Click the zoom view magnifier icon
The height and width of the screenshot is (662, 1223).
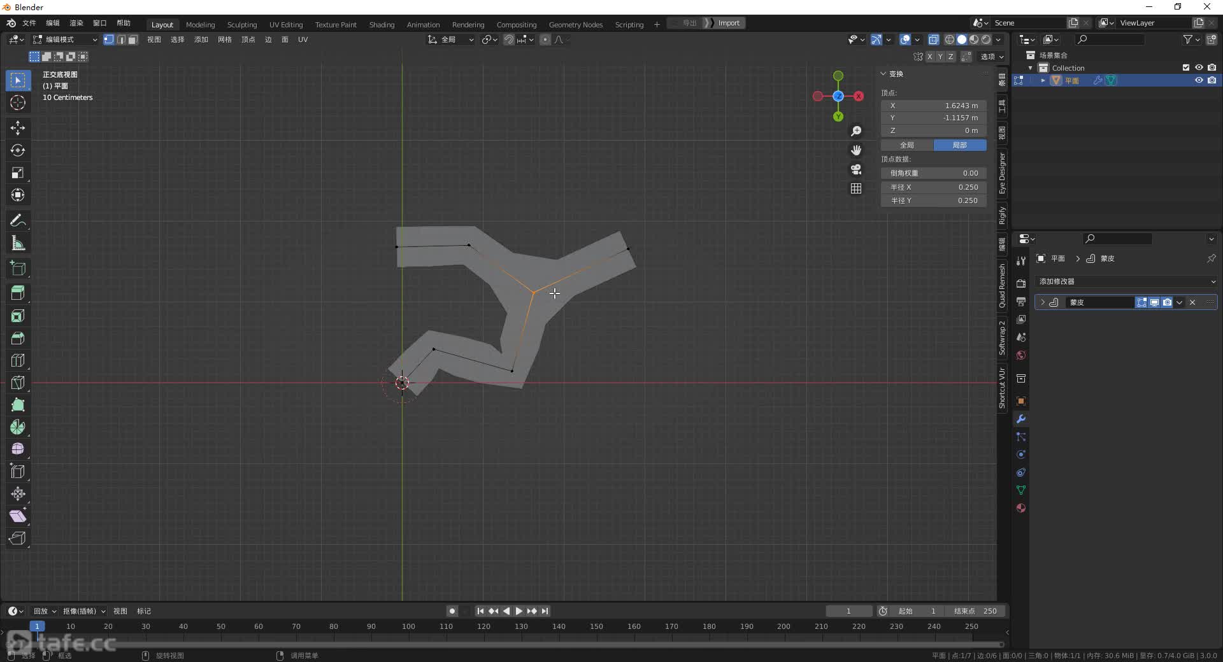click(x=856, y=131)
